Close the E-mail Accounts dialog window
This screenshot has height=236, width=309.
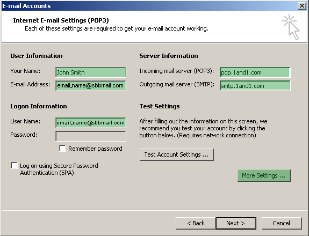coord(302,6)
